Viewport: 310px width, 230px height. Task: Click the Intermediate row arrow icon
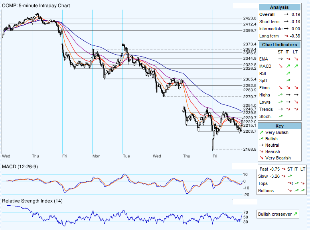[286, 29]
